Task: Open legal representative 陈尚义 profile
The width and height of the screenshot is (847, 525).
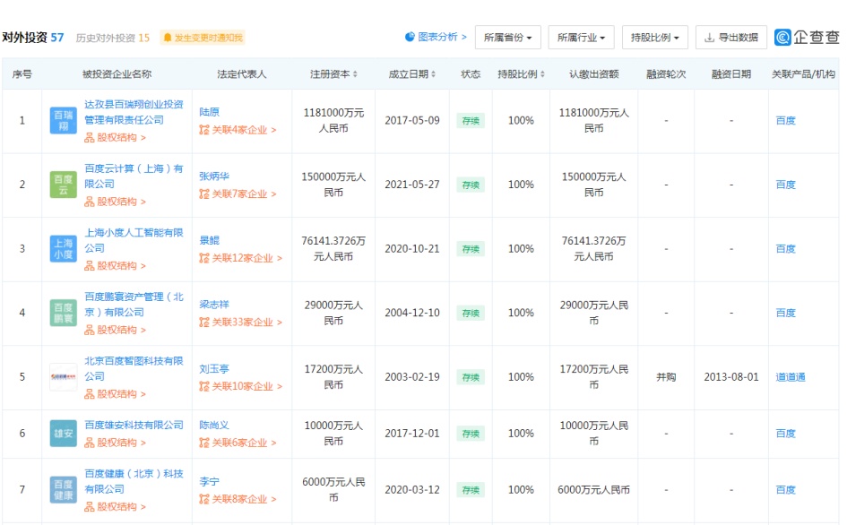Action: 214,425
